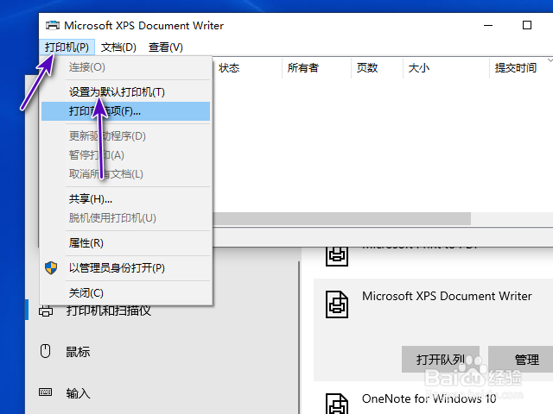553x414 pixels.
Task: Click the mouse icon in Settings sidebar
Action: 46,351
